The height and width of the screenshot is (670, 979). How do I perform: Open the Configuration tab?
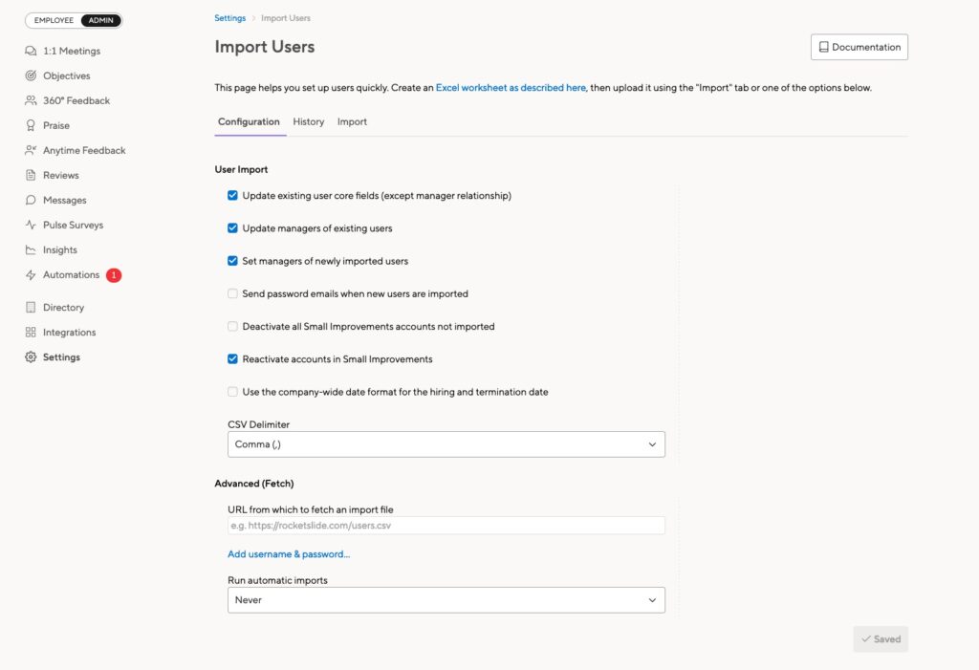click(249, 121)
